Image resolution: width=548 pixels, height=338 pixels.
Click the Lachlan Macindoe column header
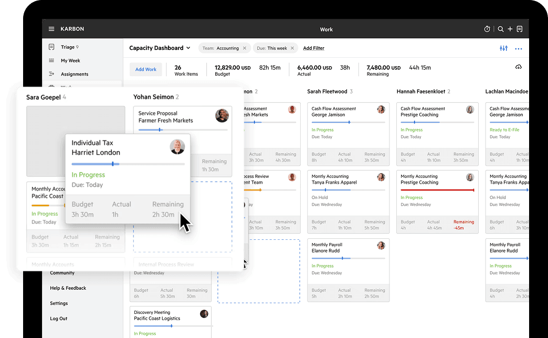tap(507, 91)
